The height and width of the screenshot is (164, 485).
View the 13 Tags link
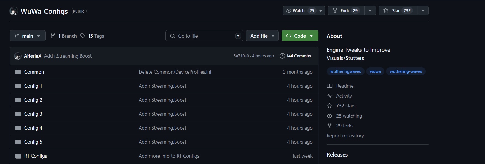pos(92,36)
